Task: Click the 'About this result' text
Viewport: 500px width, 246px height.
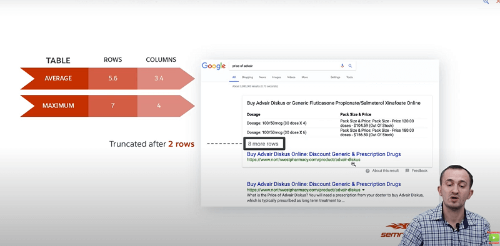Action: tap(385, 171)
